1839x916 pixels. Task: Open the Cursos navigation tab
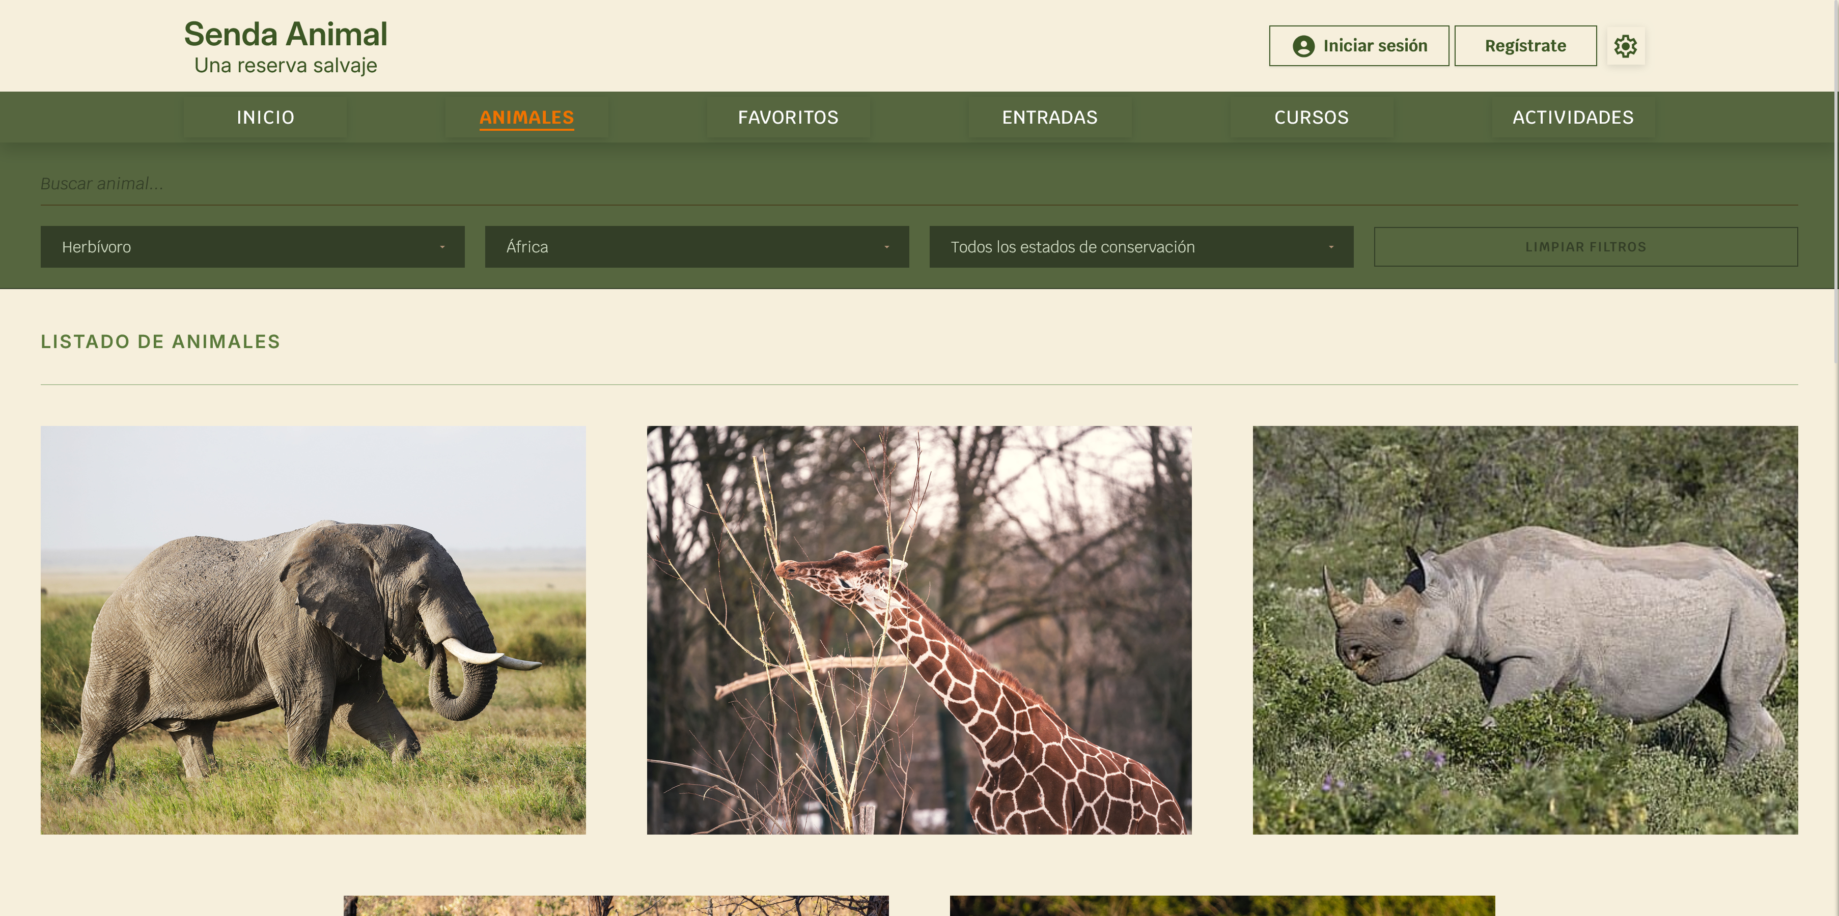click(x=1312, y=117)
